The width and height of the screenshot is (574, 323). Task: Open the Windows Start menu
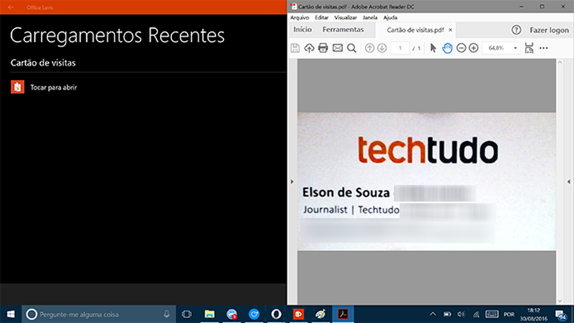[10, 314]
